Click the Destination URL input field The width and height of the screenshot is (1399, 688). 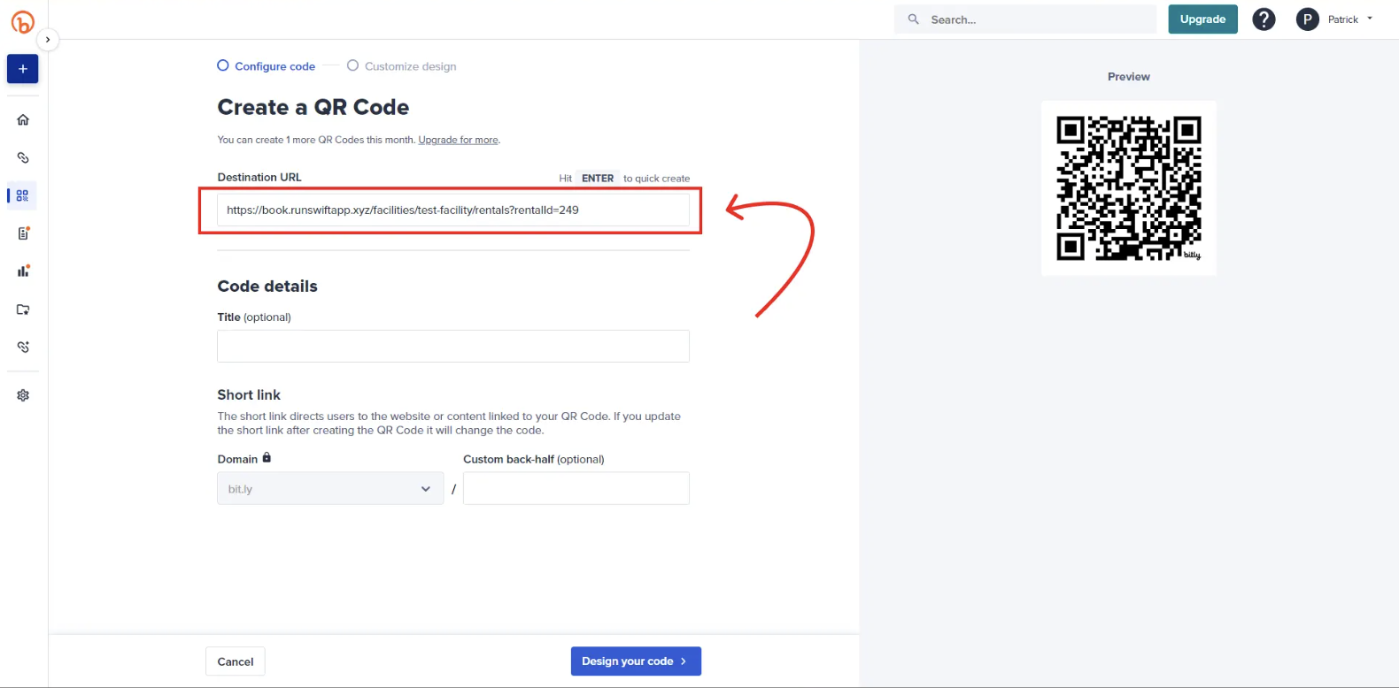point(453,210)
